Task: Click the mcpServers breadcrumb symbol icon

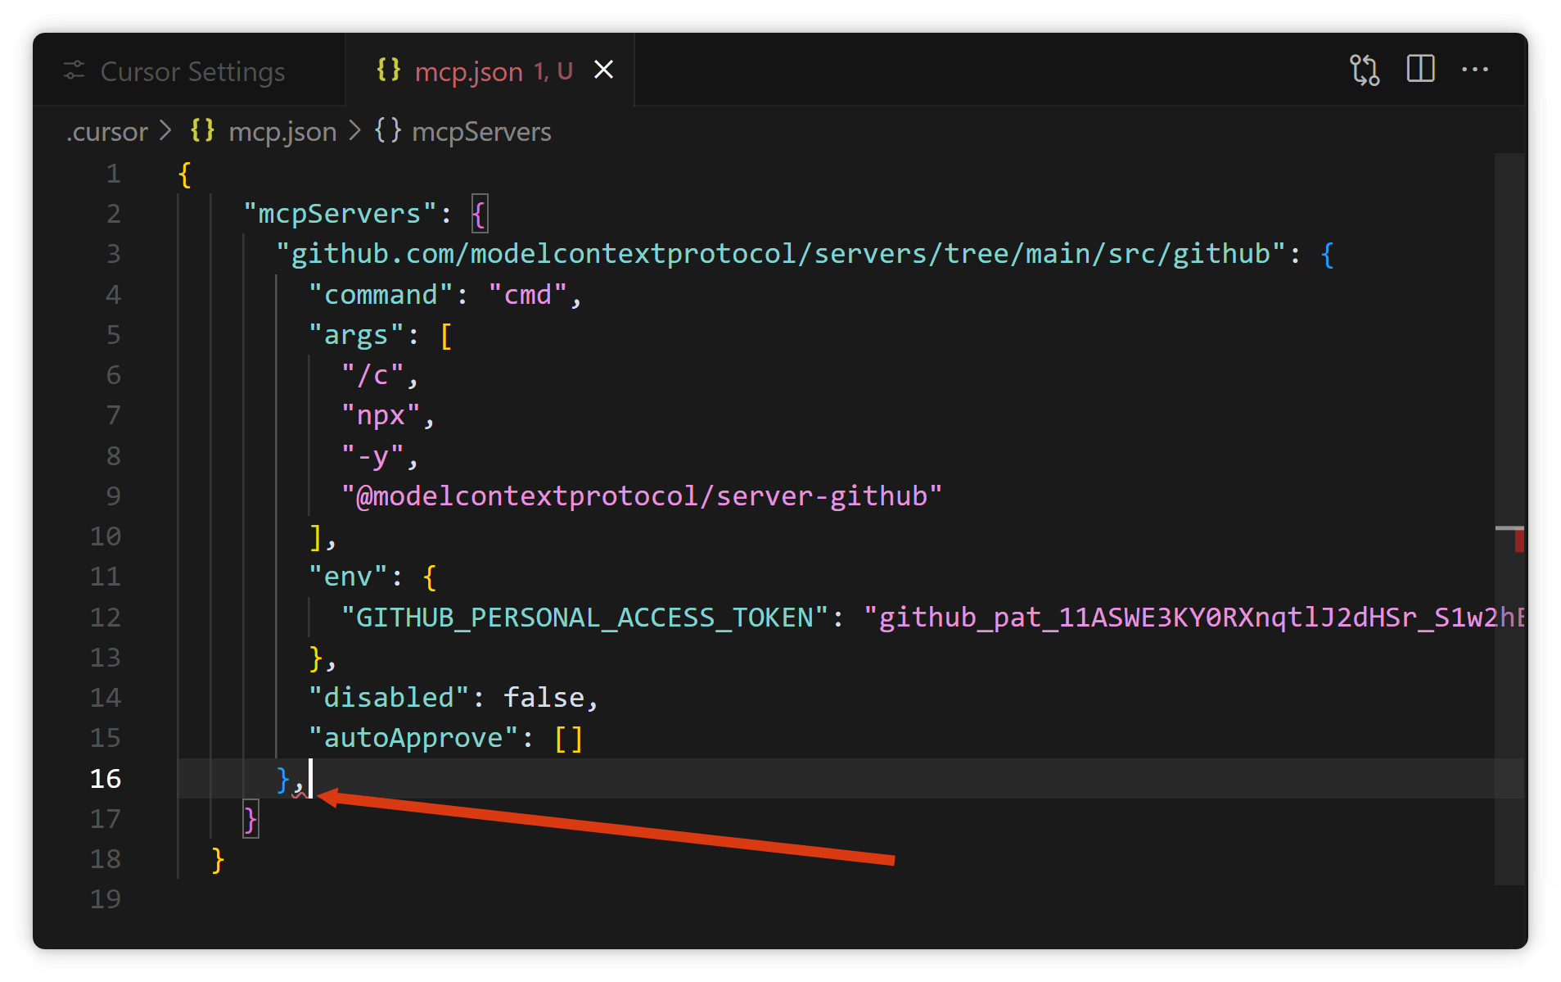Action: click(387, 130)
